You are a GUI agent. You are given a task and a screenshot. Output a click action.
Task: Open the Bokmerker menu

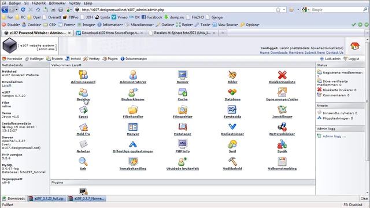(57, 3)
